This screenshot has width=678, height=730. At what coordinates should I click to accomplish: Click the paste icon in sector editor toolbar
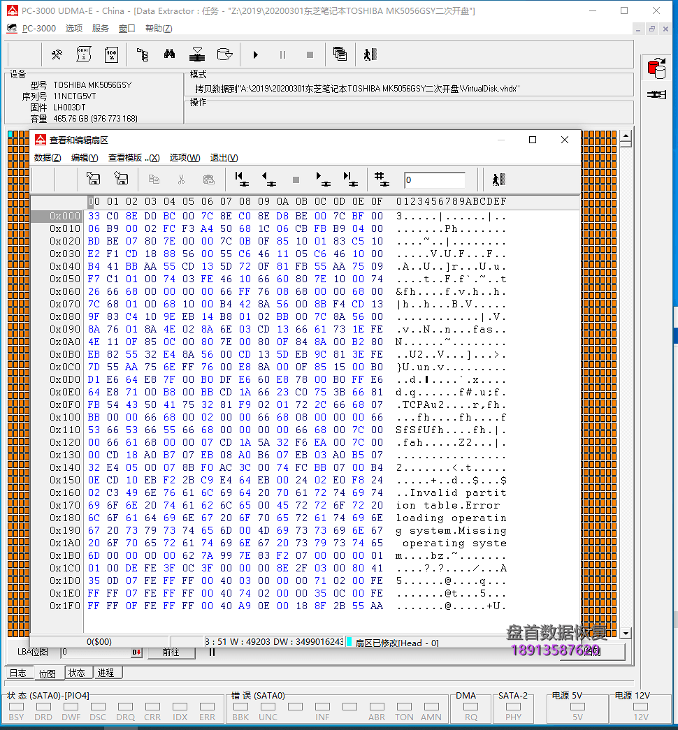point(209,180)
